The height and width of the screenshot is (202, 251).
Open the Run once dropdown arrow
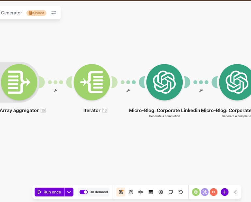click(69, 192)
